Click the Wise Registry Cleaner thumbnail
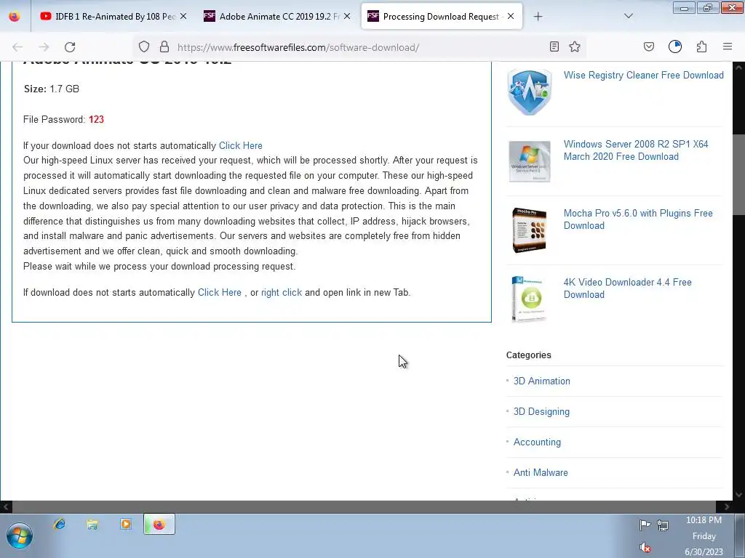The width and height of the screenshot is (745, 558). [x=530, y=92]
